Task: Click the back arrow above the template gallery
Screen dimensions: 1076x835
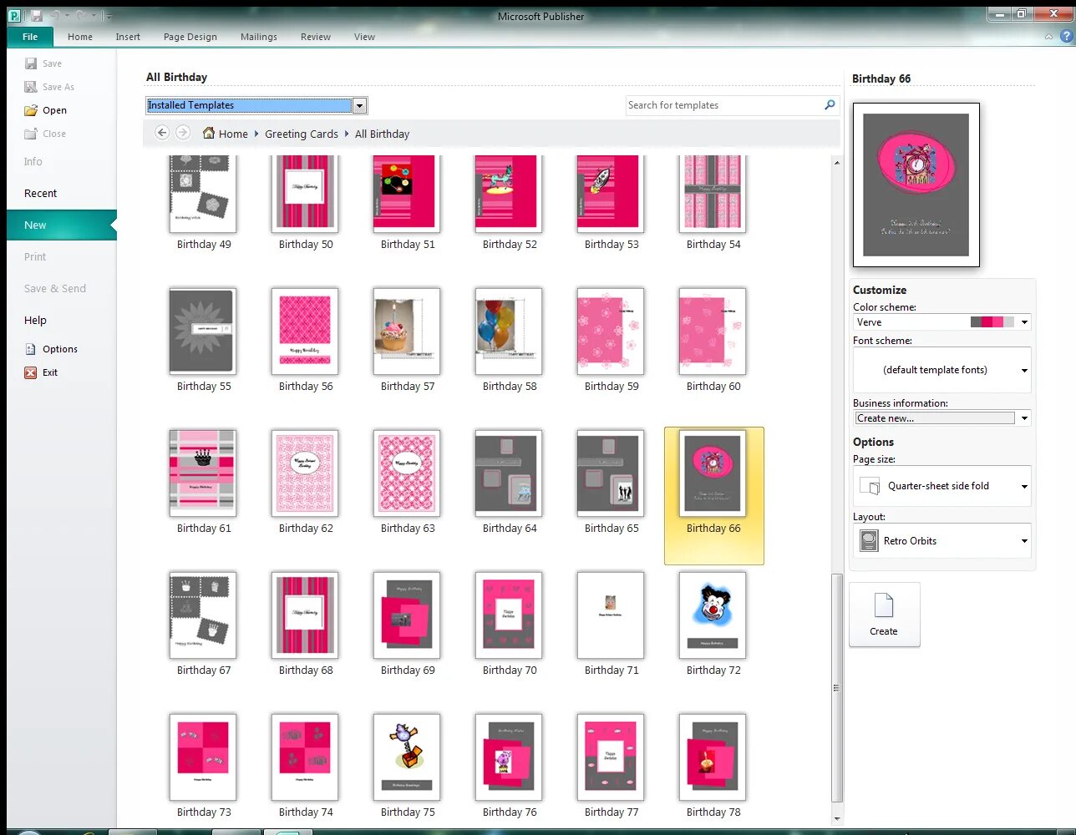Action: point(161,132)
